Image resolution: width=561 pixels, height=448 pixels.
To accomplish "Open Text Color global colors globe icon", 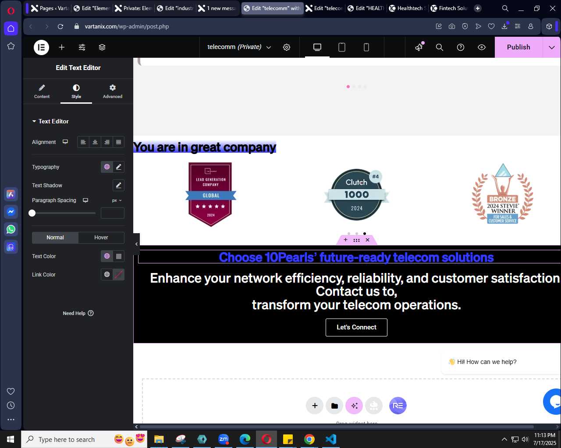I will tap(107, 256).
